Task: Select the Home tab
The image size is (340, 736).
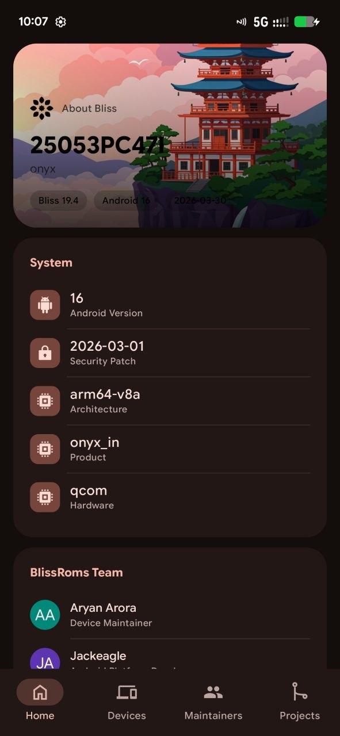Action: 40,702
